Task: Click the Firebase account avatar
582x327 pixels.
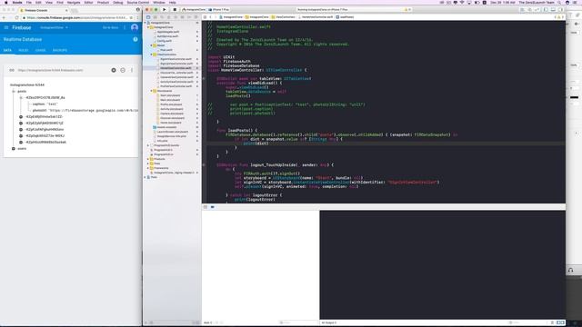Action: 135,27
